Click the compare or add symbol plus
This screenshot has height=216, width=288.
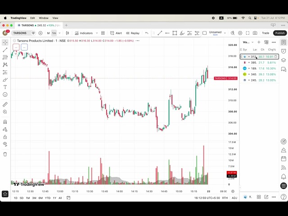click(40, 33)
